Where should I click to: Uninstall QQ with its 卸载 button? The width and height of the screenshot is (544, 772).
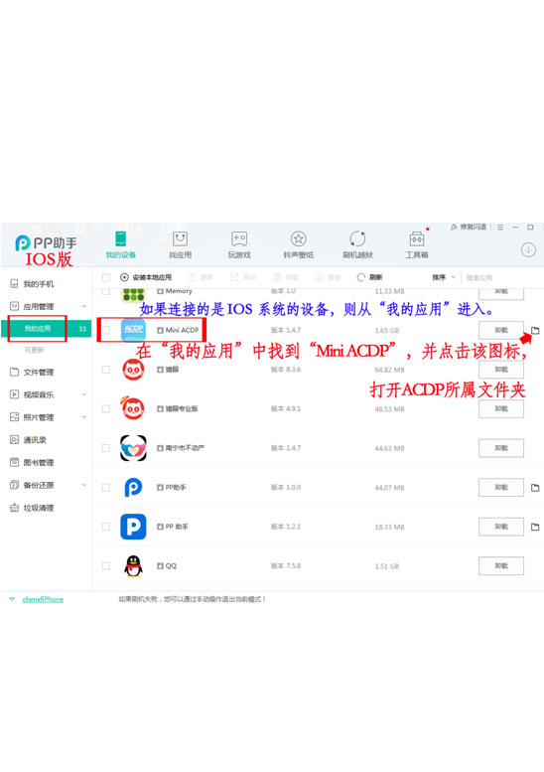click(501, 566)
